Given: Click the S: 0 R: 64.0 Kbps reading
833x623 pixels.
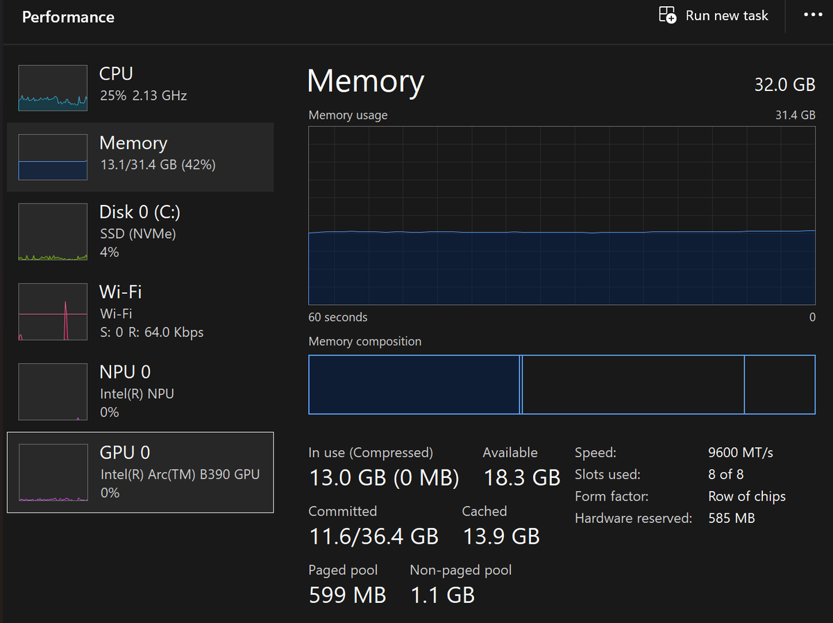Looking at the screenshot, I should click(151, 333).
